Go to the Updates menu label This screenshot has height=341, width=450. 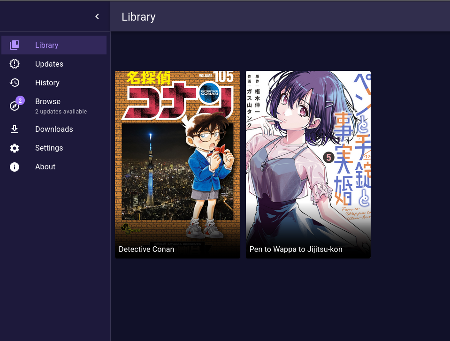pos(49,64)
